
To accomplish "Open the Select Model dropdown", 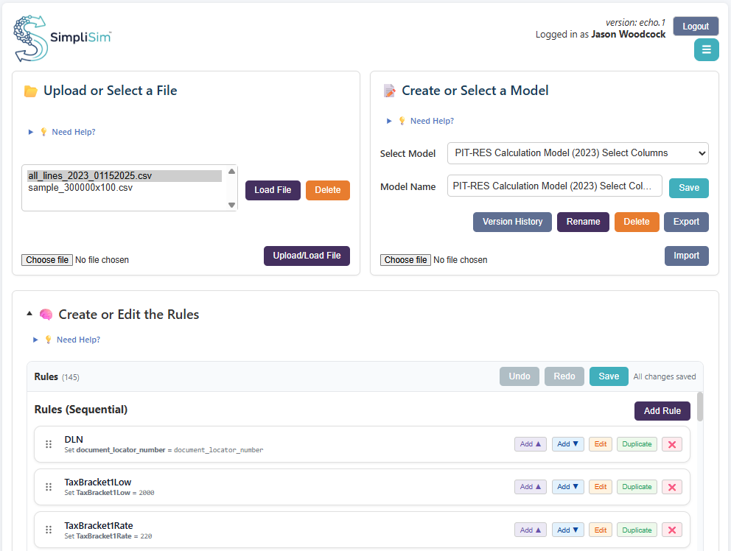I will 577,153.
